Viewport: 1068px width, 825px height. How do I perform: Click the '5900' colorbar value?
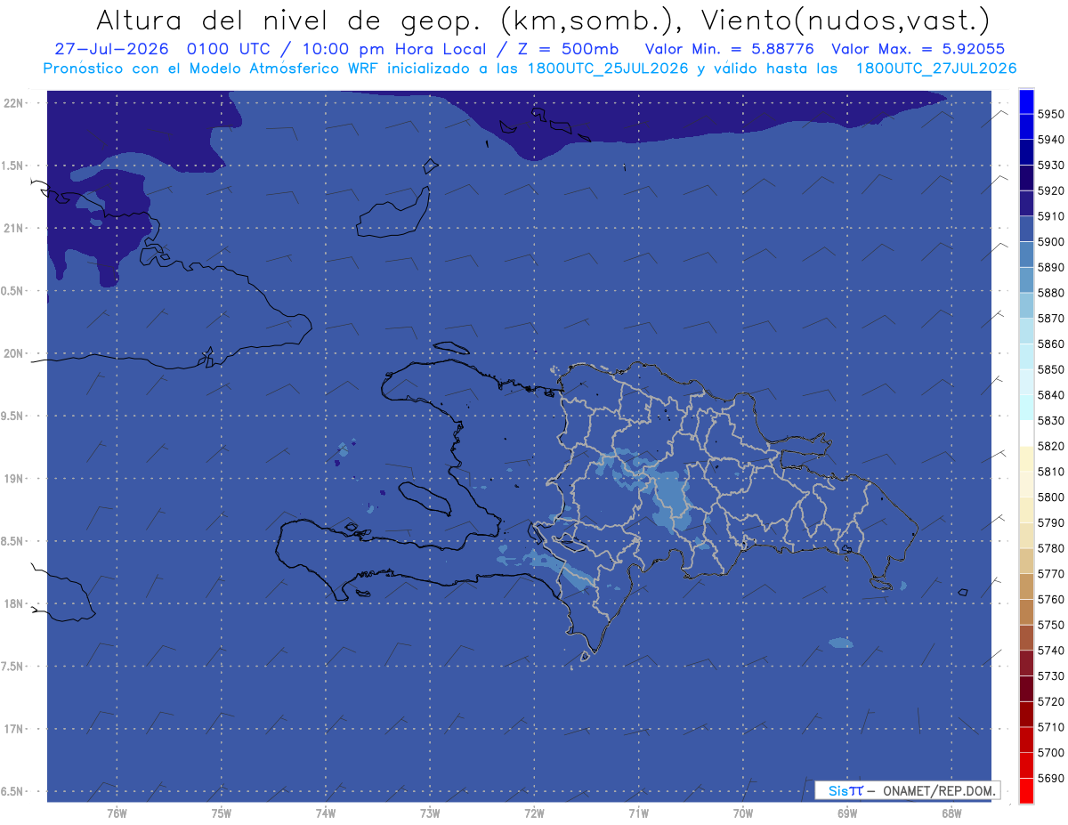[1051, 241]
